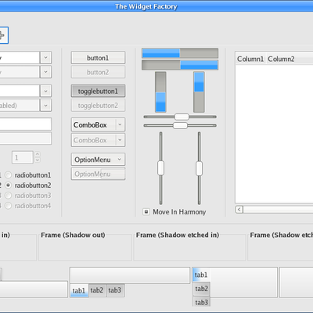Click the white text entry field above the spin box
313x313 pixels.
[x=26, y=124]
